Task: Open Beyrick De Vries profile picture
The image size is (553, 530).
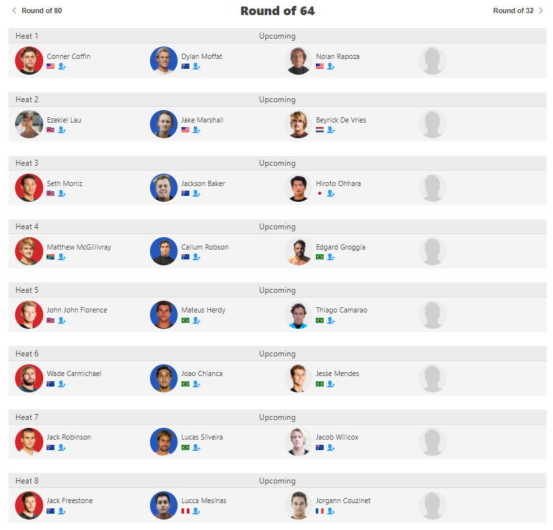Action: pos(298,124)
